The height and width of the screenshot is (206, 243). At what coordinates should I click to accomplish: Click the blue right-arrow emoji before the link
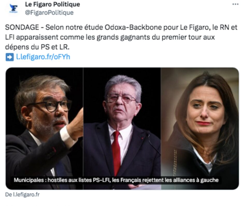click(x=10, y=57)
